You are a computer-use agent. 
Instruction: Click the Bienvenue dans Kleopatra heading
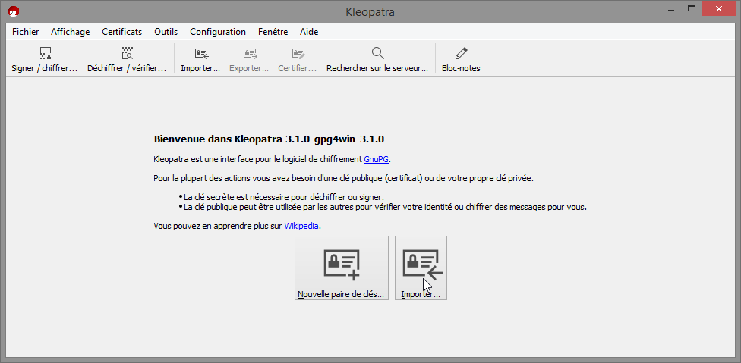pyautogui.click(x=269, y=139)
